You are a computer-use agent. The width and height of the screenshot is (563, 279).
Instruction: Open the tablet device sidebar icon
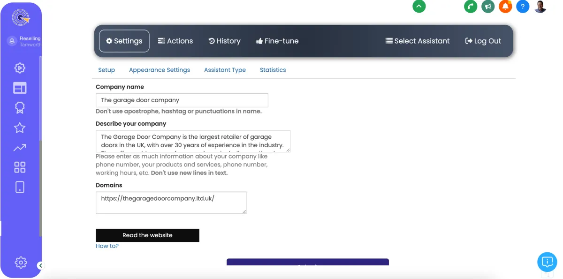pyautogui.click(x=20, y=187)
